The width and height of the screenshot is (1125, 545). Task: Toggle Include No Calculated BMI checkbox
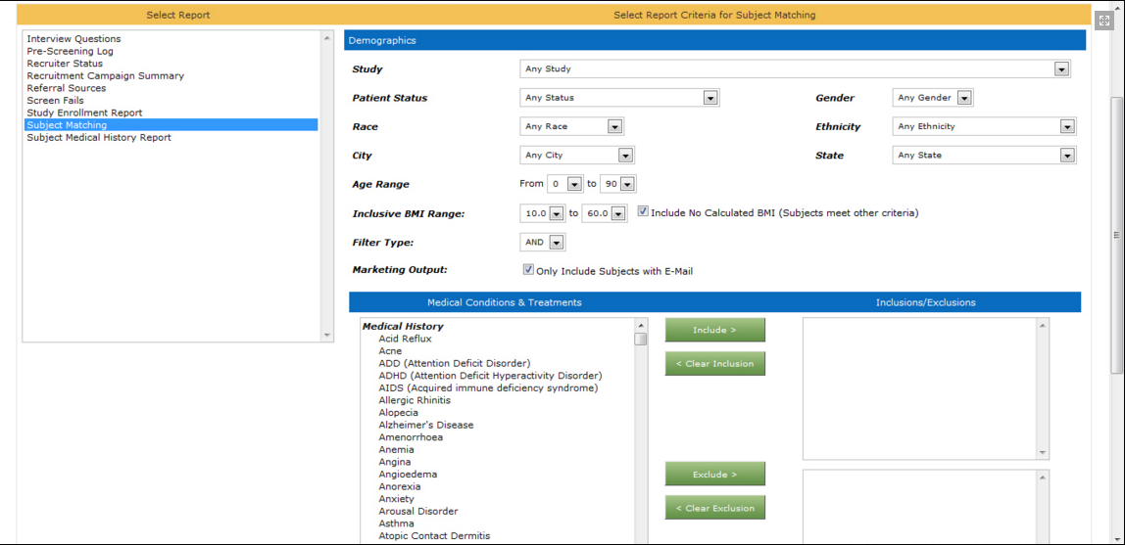(x=644, y=212)
